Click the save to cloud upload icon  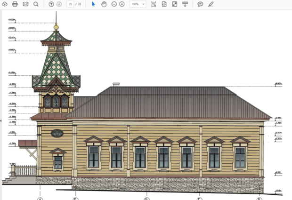tap(4, 4)
